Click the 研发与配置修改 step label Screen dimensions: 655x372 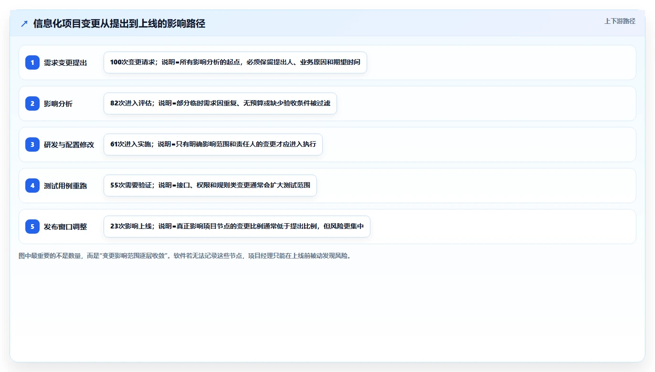(69, 145)
